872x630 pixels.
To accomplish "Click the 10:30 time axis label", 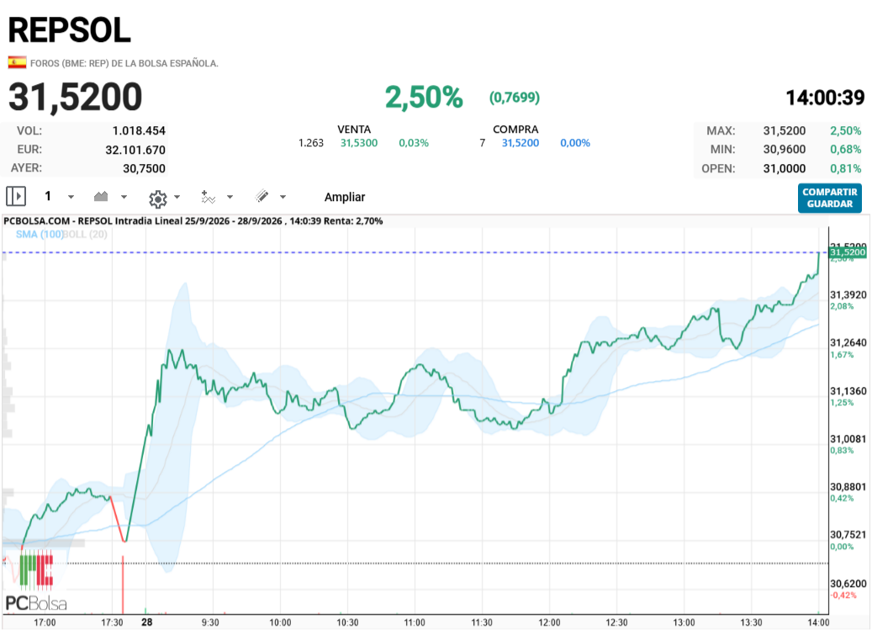I will coord(347,622).
